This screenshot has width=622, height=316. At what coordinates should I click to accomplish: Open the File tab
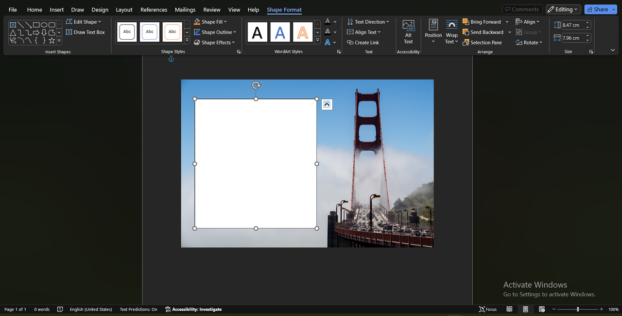click(13, 10)
